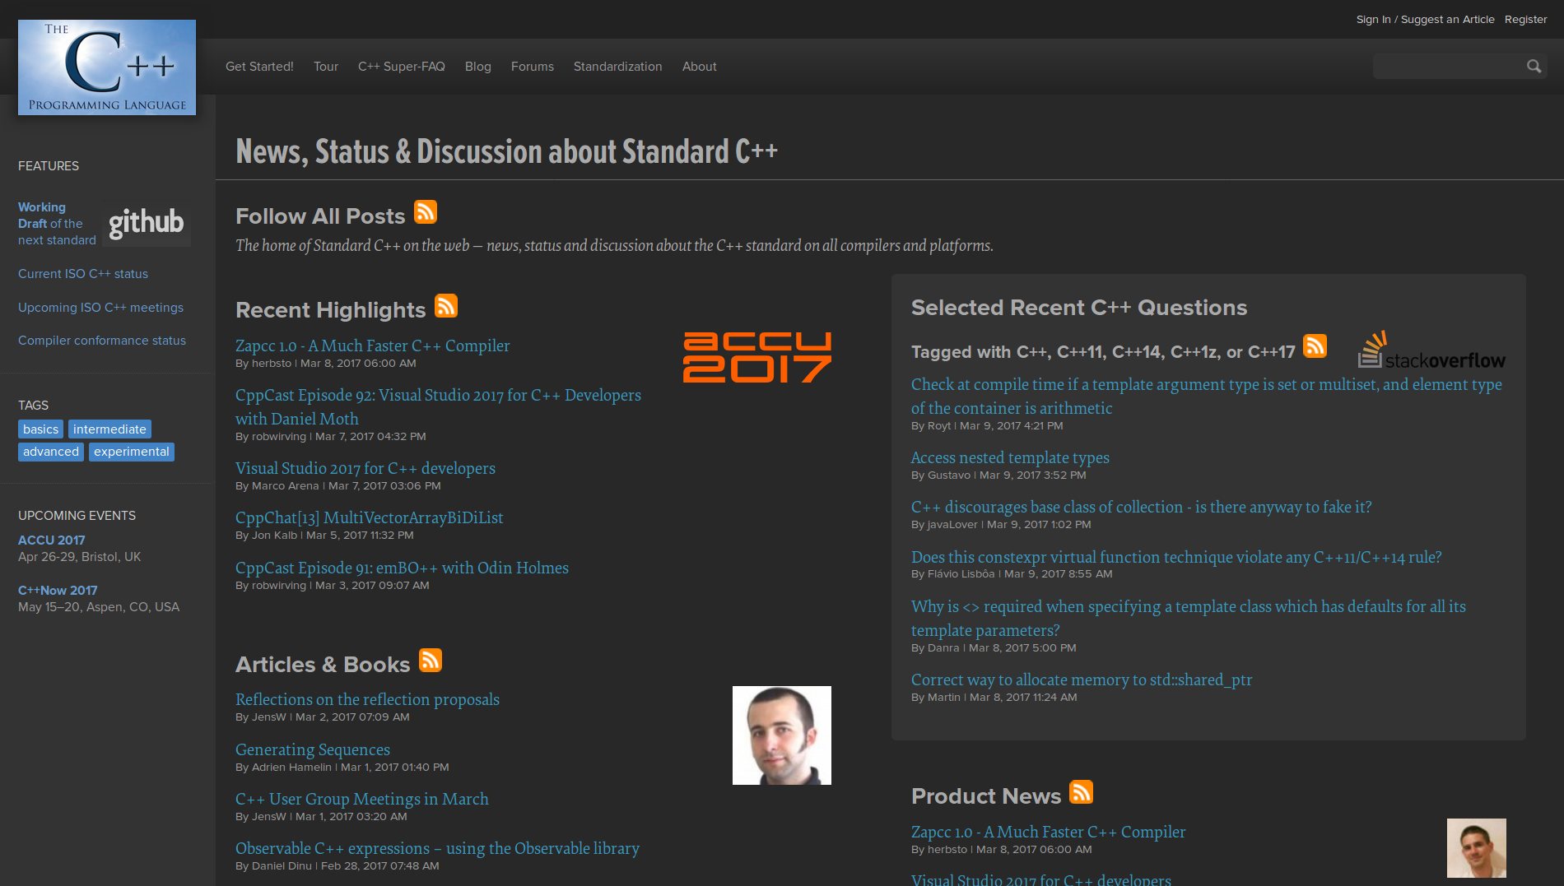This screenshot has height=886, width=1564.
Task: Open Observable C++ expressions article
Action: (437, 848)
